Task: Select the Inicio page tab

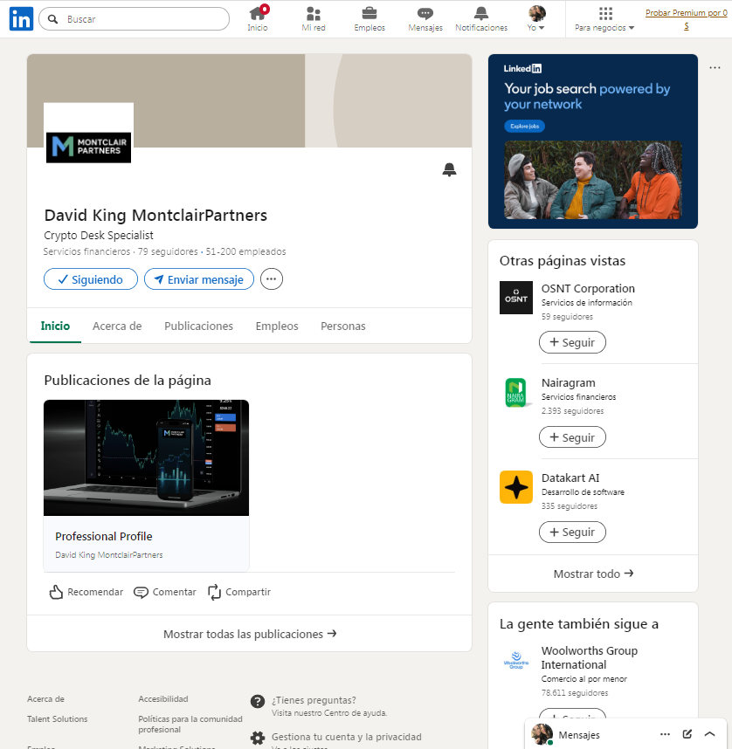Action: [x=55, y=326]
